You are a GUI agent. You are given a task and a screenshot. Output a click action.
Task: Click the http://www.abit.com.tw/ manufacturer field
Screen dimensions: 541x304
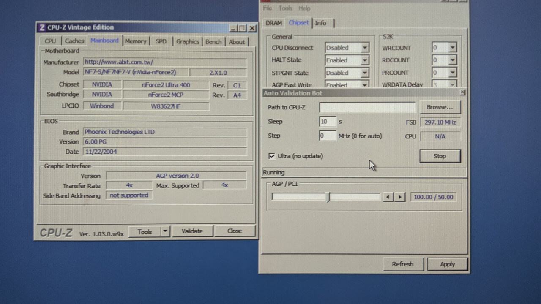point(165,62)
